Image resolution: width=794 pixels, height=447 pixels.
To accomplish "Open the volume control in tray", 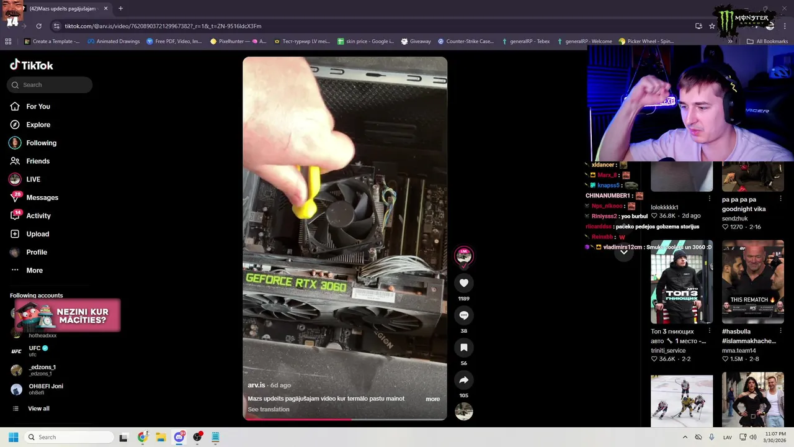I will pos(753,437).
